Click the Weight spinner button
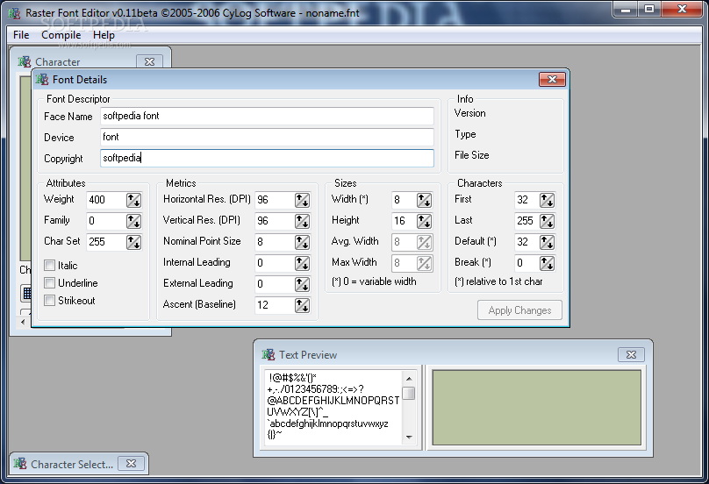The width and height of the screenshot is (709, 484). [133, 200]
